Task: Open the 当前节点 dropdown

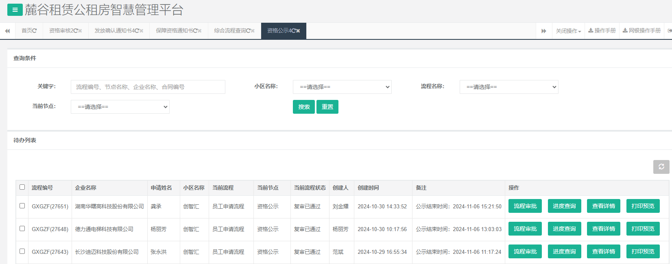Action: 120,107
